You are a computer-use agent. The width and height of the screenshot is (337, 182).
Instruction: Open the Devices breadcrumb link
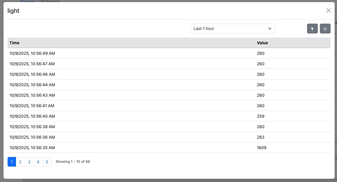(x=28, y=1)
